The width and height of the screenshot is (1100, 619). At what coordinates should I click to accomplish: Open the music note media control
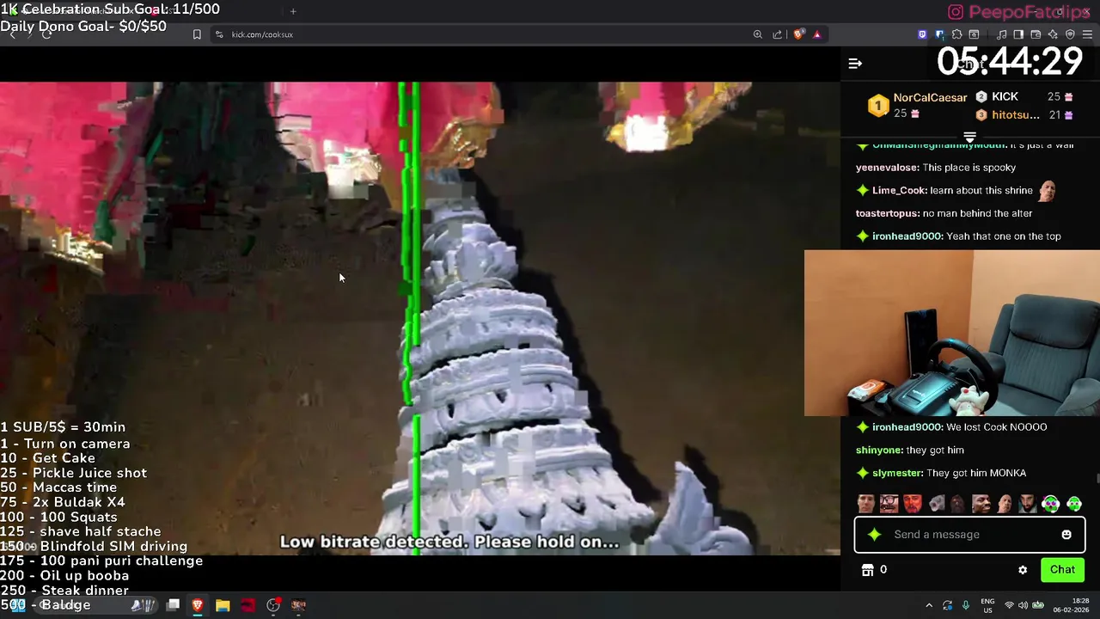point(1001,34)
